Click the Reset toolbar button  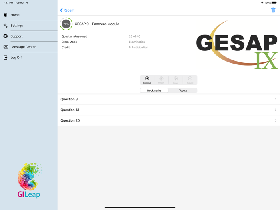coord(176,80)
